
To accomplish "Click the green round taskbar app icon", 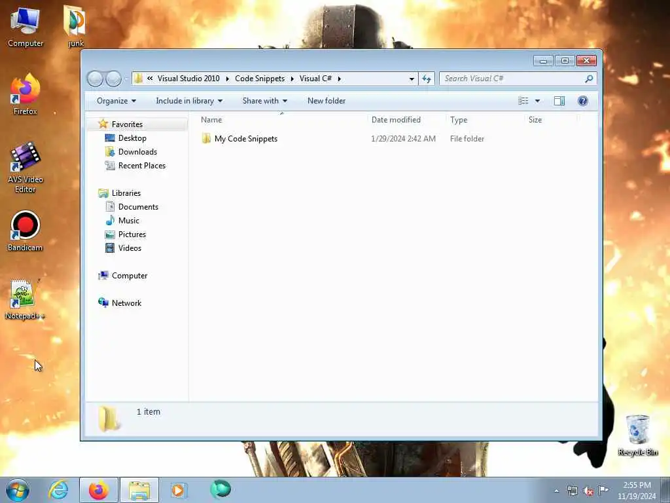I will 220,489.
